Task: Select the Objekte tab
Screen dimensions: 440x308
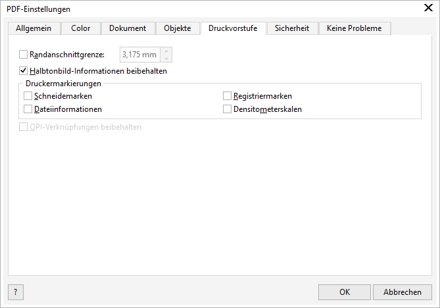Action: pyautogui.click(x=177, y=28)
